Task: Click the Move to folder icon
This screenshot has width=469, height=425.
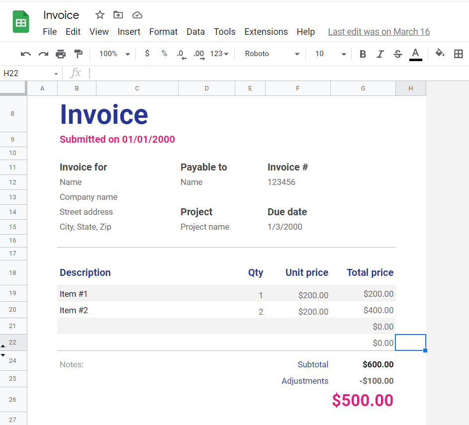Action: click(x=118, y=15)
